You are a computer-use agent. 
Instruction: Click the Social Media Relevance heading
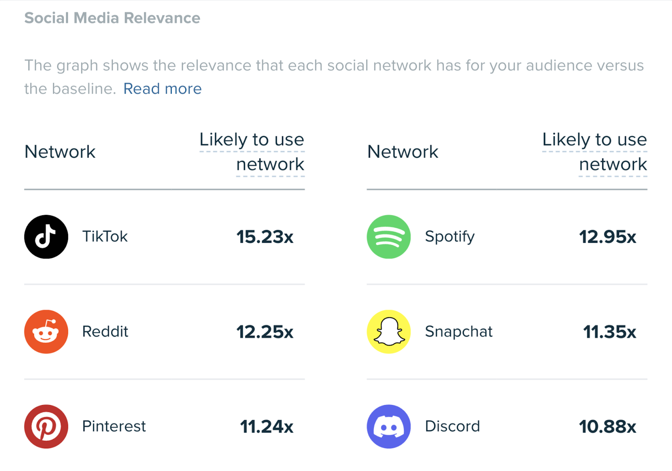click(x=112, y=18)
